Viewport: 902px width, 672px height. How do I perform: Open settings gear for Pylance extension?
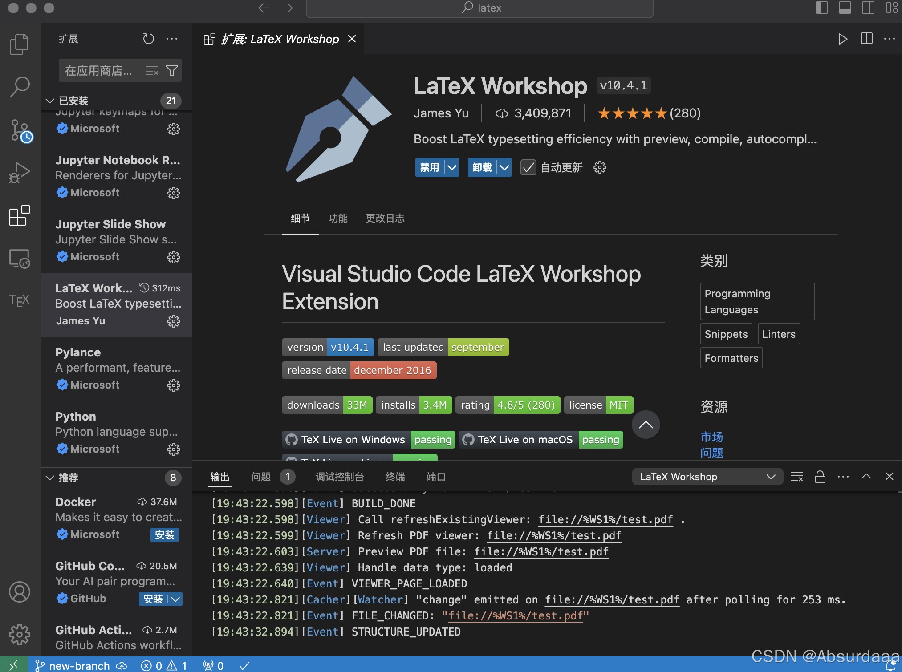[x=173, y=385]
